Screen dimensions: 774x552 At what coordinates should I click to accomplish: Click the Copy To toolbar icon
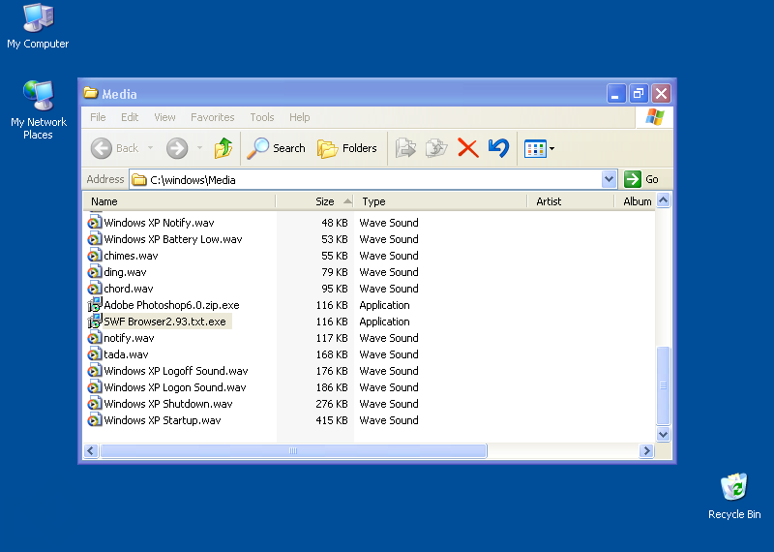(436, 148)
